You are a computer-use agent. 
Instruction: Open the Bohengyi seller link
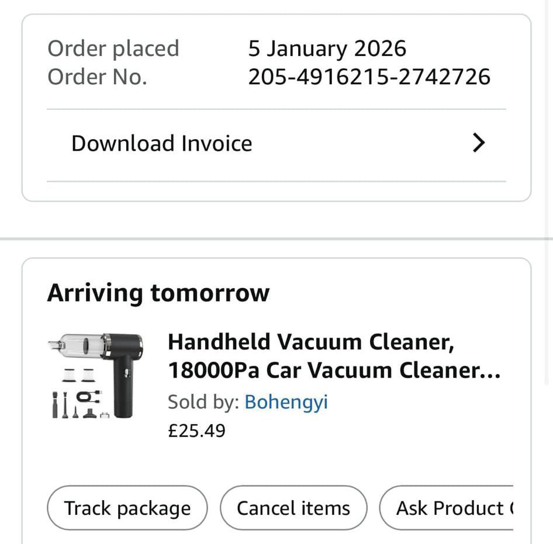286,402
